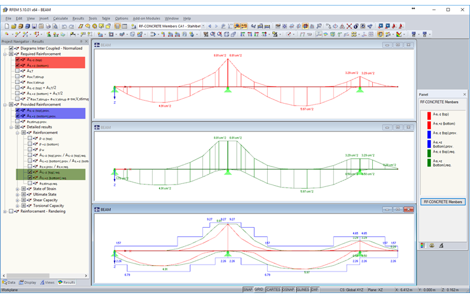Open the color spectrum icon in Panel
470x298 pixels.
[x=422, y=246]
